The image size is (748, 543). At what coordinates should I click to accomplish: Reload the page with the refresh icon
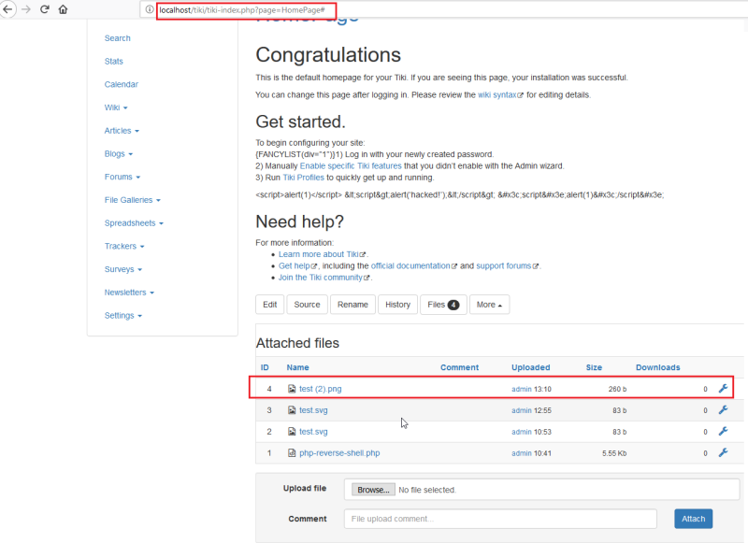pos(44,9)
